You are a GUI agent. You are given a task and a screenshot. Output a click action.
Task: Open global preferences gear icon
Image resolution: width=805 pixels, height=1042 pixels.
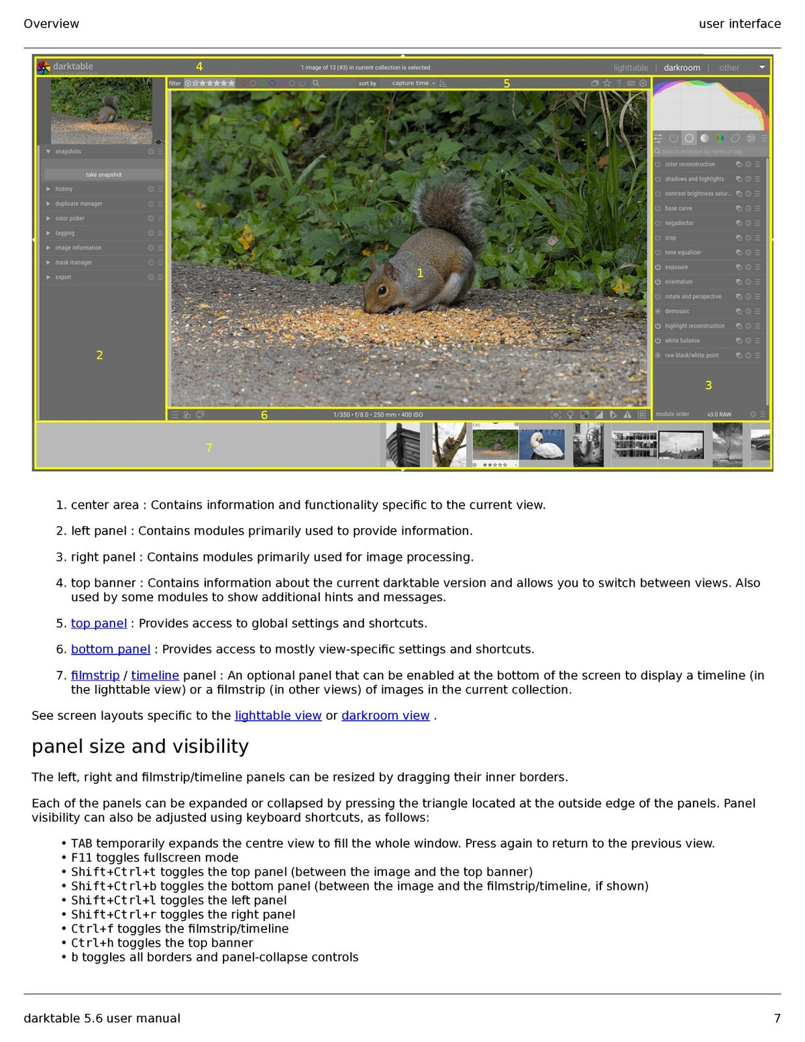tap(643, 83)
